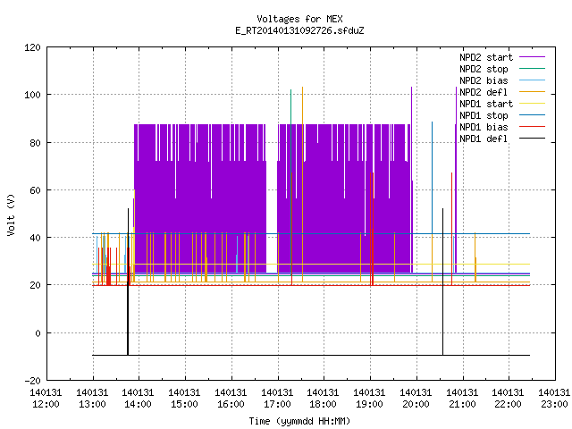The width and height of the screenshot is (572, 429).
Task: Click the purple NPD2 start legend line
Action: click(532, 57)
